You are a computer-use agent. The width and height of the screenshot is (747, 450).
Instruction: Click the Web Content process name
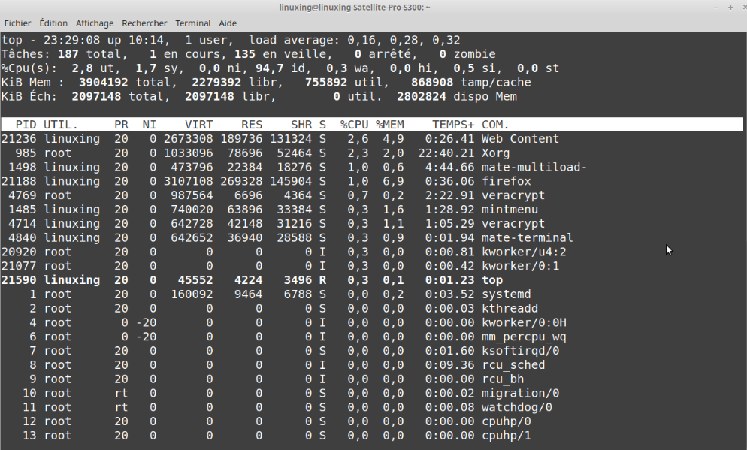pyautogui.click(x=520, y=139)
